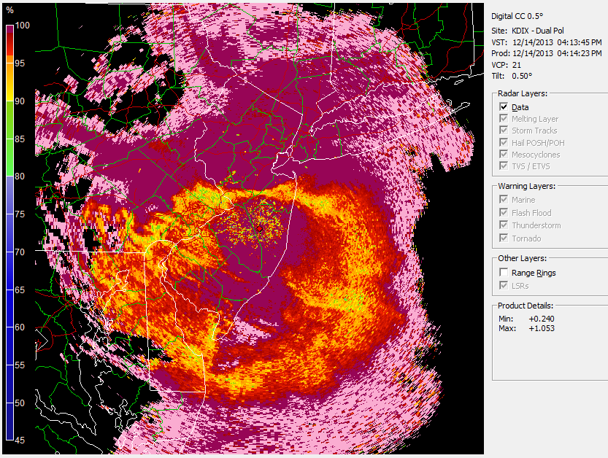
Task: Toggle the Tornado warning checkbox
Action: pos(504,238)
